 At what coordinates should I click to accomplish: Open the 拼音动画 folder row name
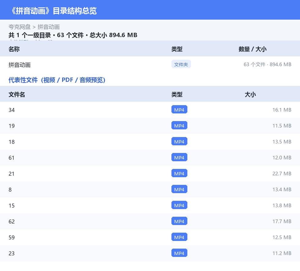click(20, 65)
